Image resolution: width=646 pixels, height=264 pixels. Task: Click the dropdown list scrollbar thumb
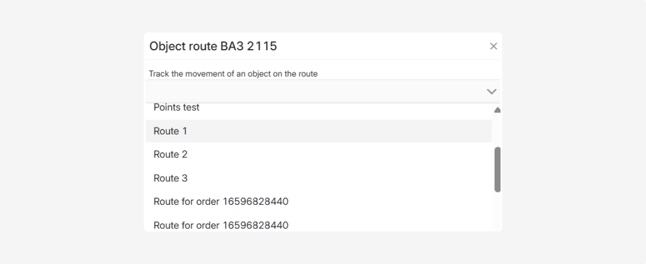(x=497, y=170)
